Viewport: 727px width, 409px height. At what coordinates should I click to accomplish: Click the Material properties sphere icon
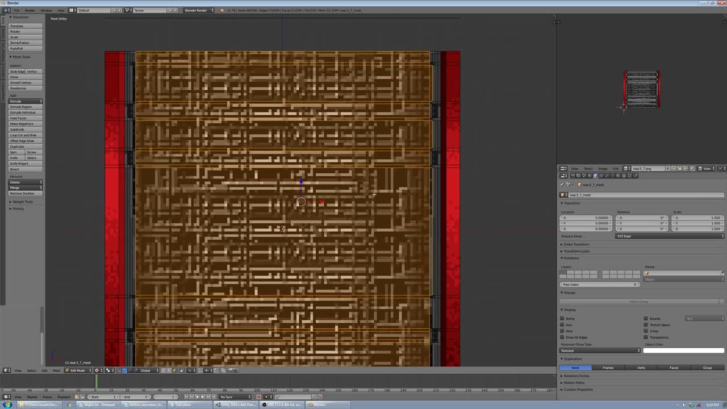617,176
